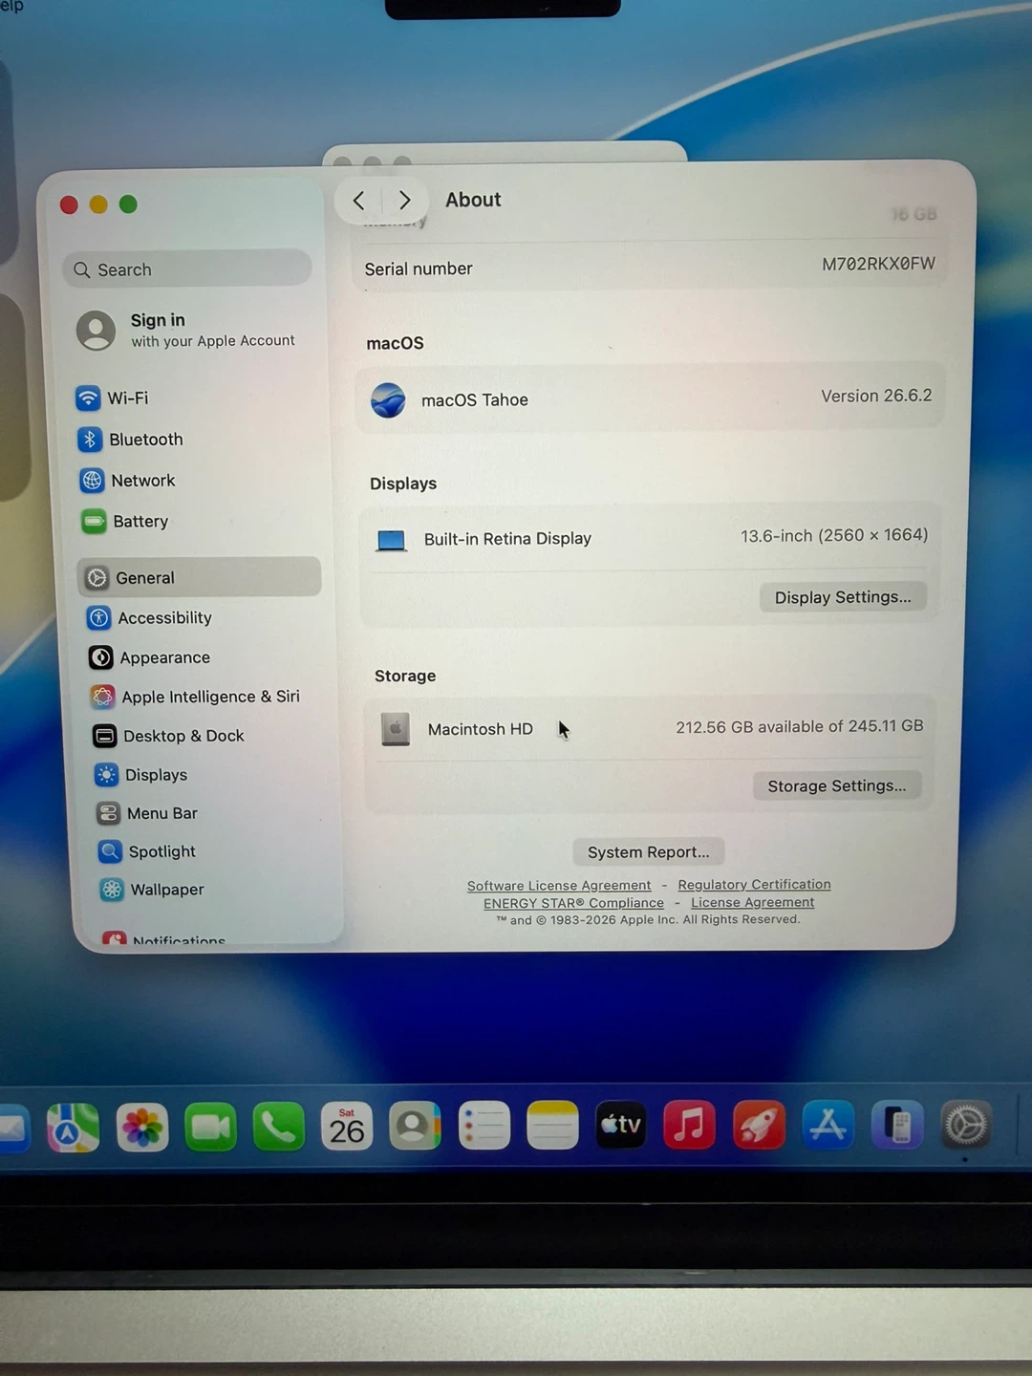Open Accessibility settings
This screenshot has height=1376, width=1032.
(x=149, y=618)
